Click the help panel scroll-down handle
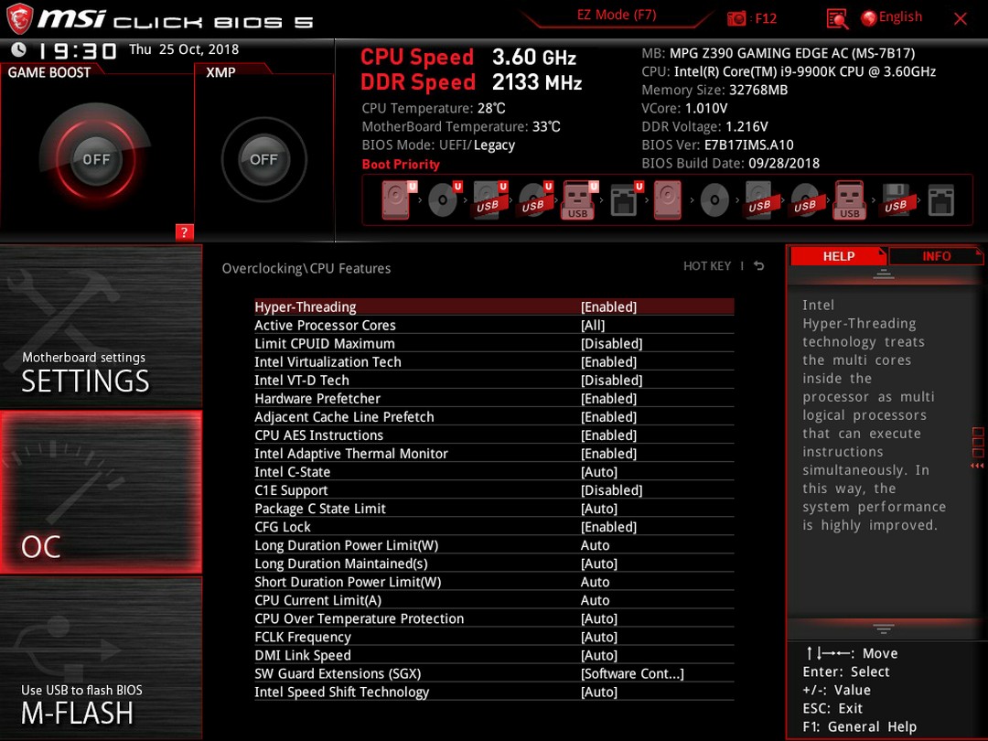 coord(884,628)
